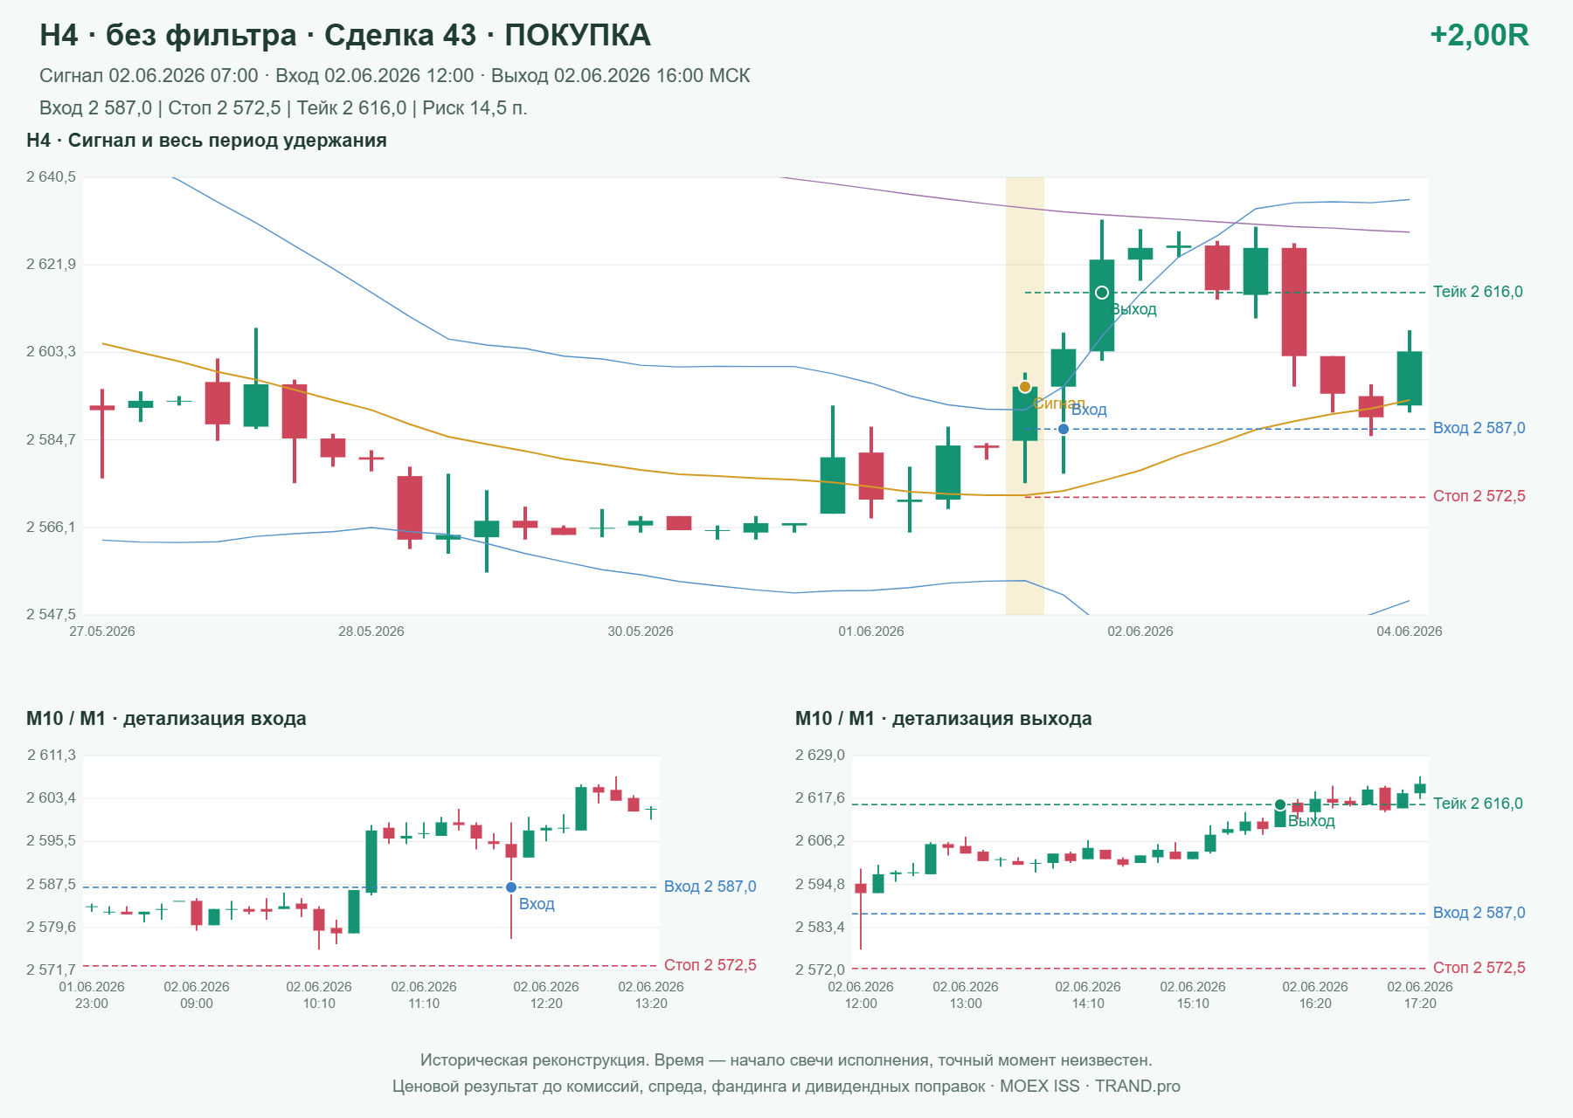Click the signal/entry/exit timestamps line
This screenshot has height=1118, width=1573.
coord(394,76)
